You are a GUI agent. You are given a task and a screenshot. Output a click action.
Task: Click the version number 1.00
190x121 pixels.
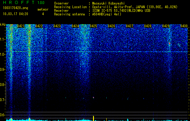coord(41,2)
